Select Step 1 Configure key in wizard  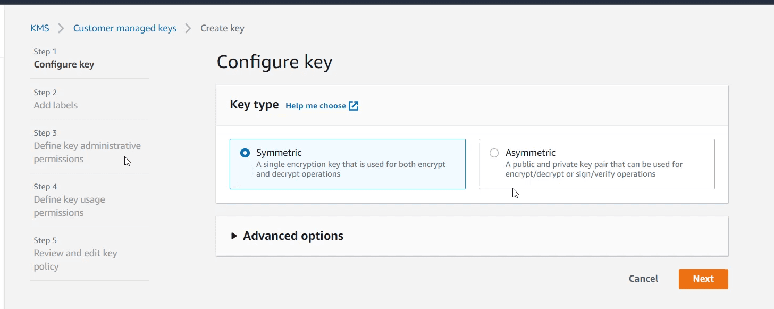[x=64, y=64]
